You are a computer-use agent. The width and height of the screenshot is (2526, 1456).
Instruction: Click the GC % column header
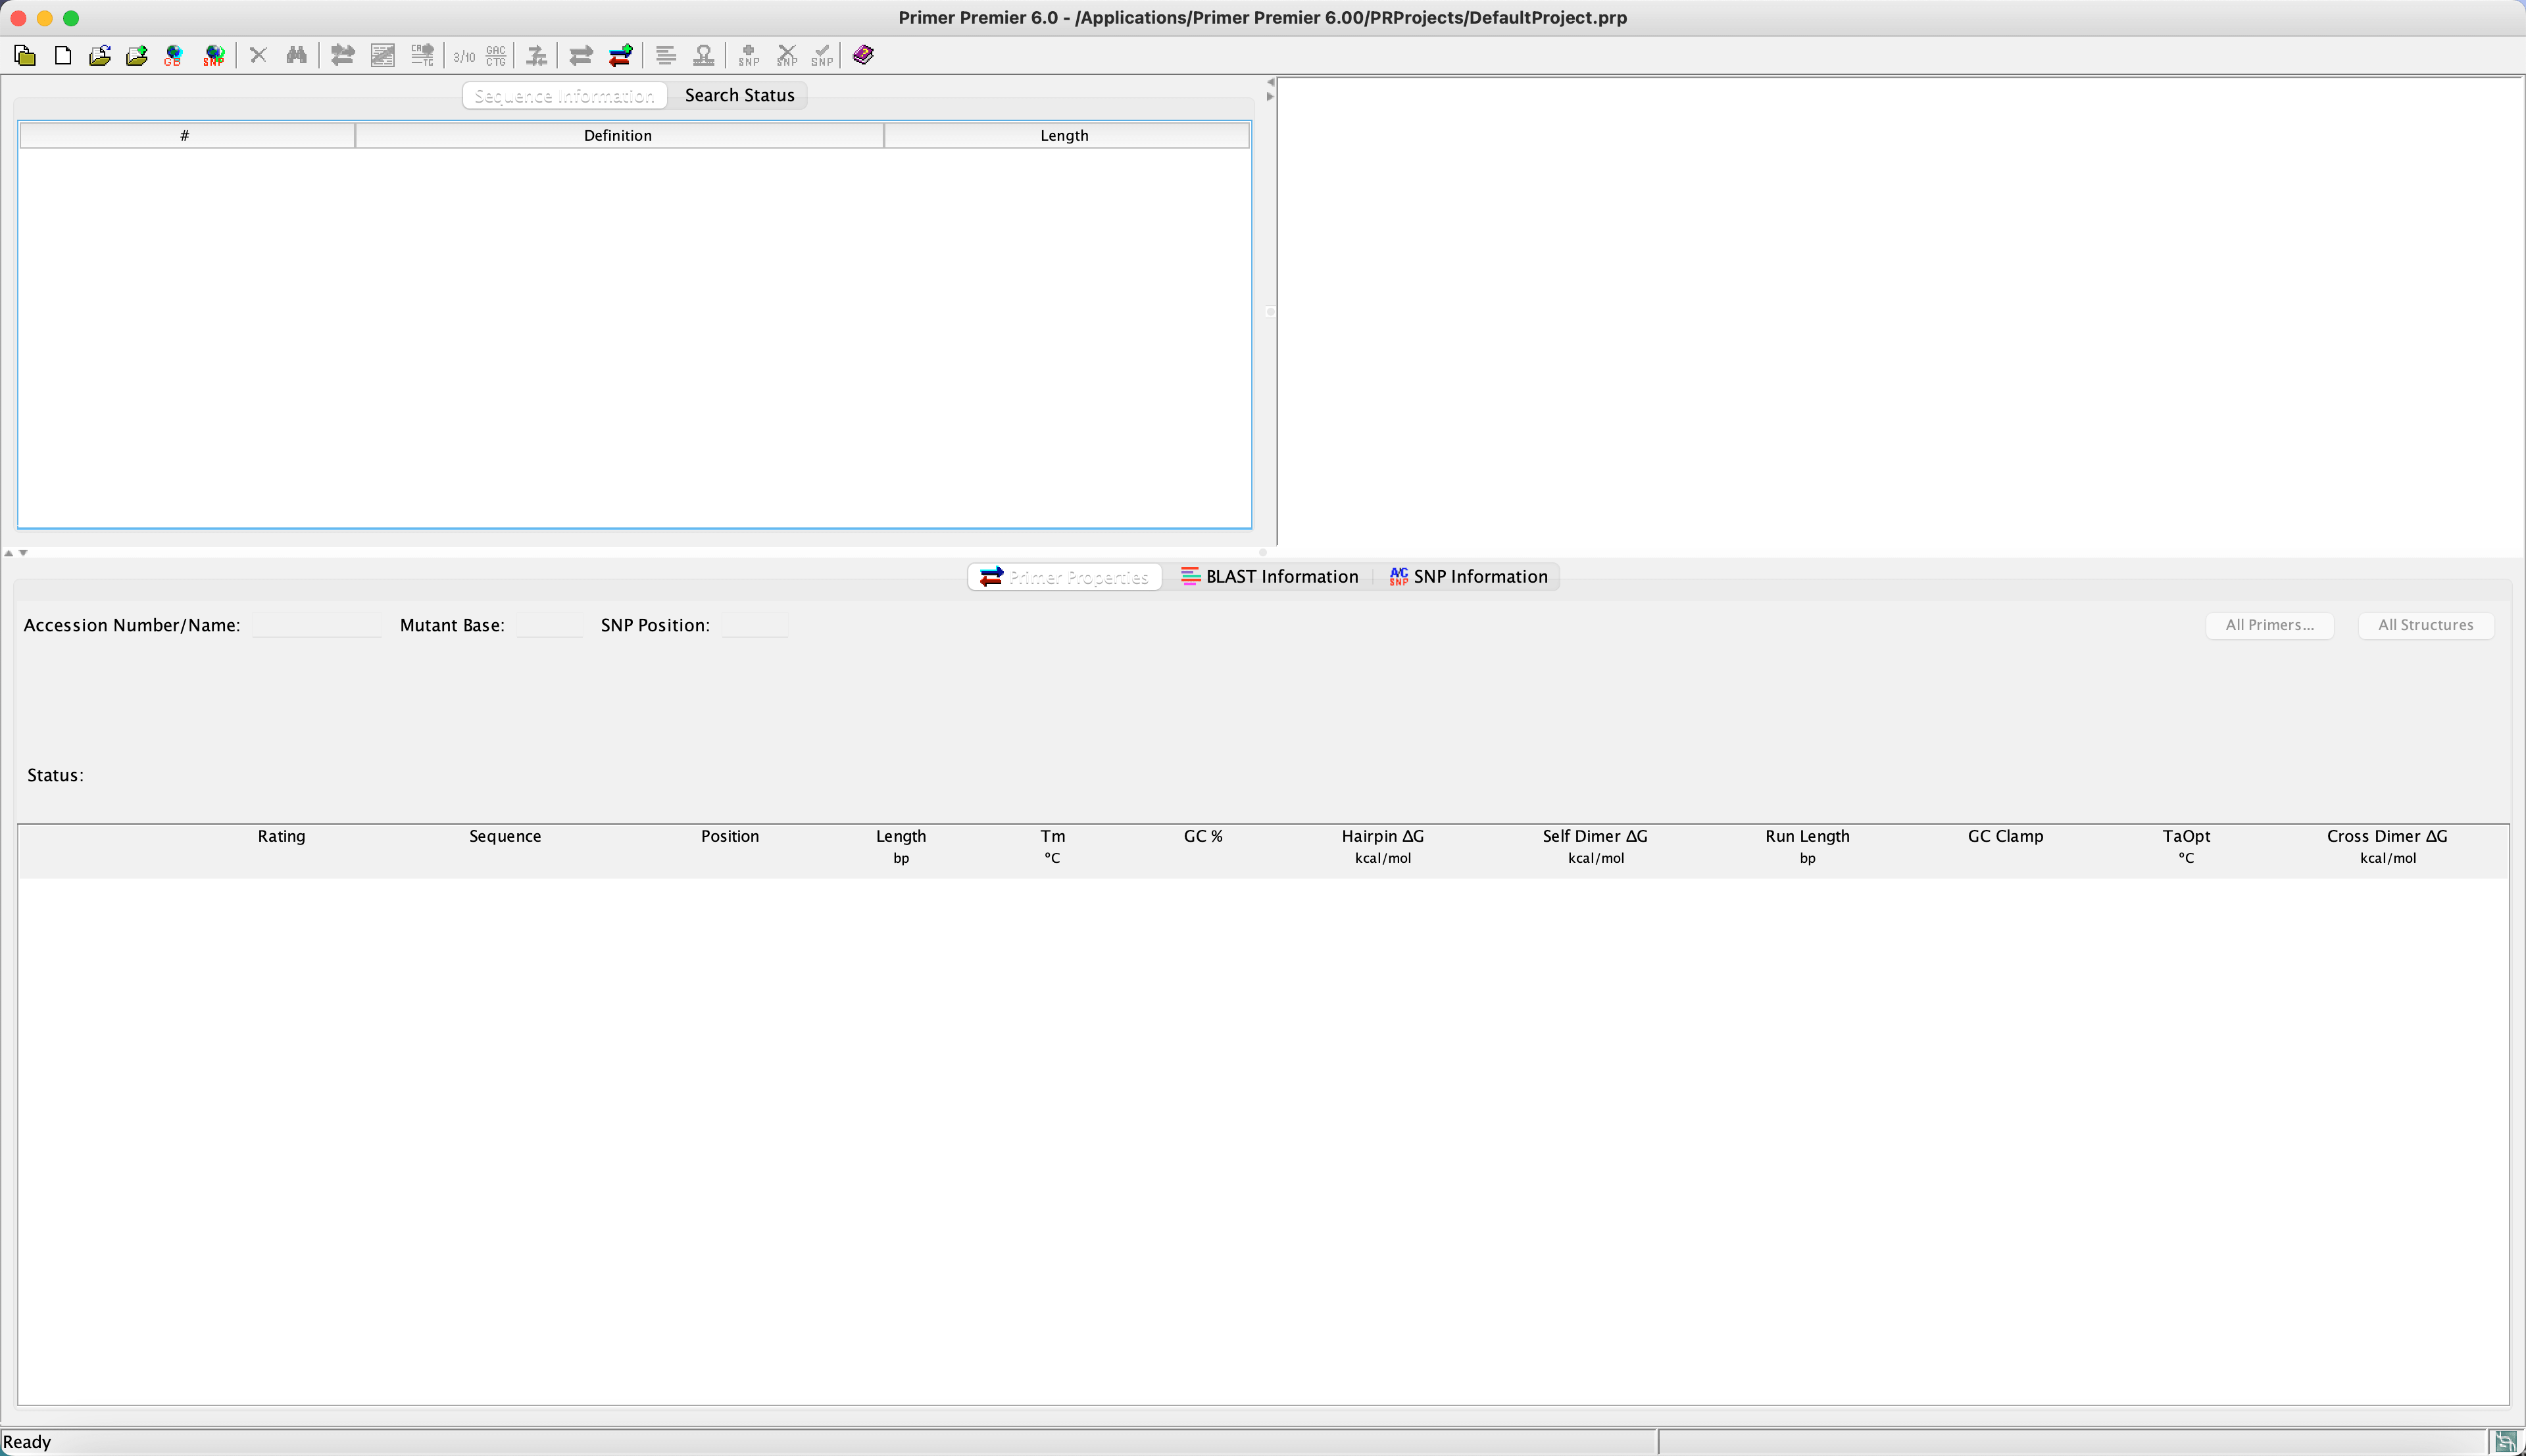1203,836
